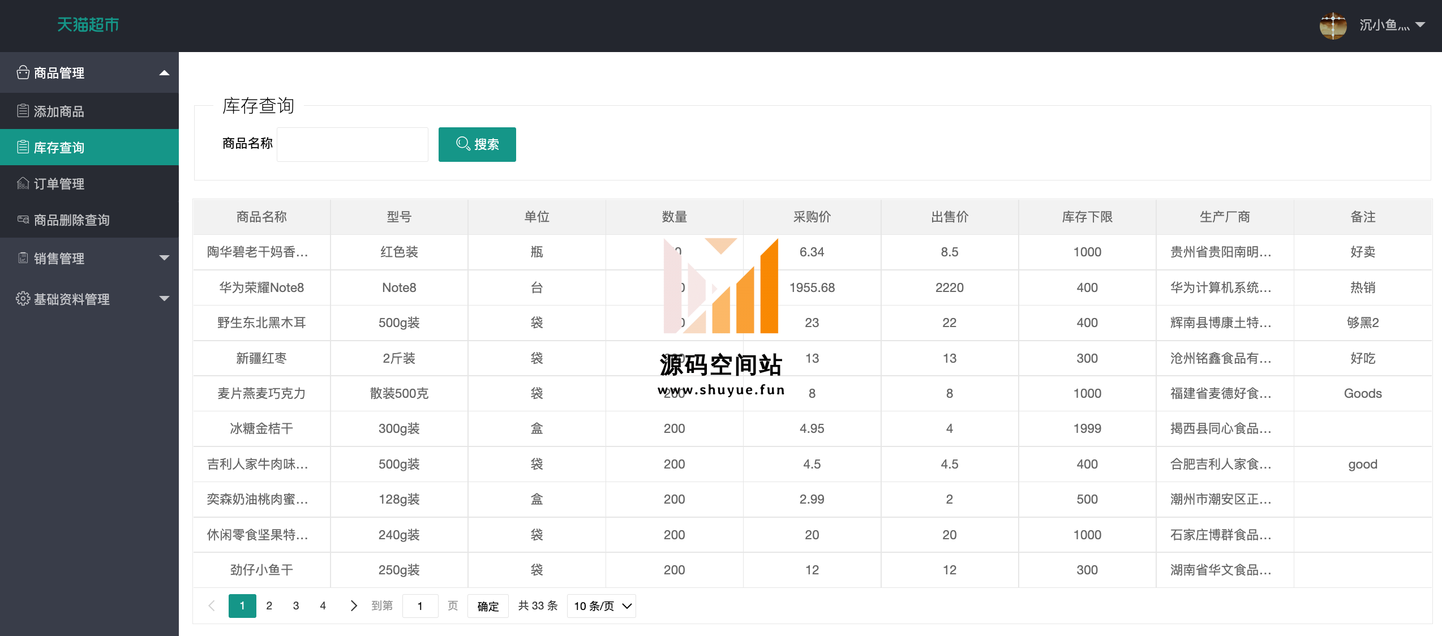This screenshot has width=1442, height=636.
Task: Click 单位 column header
Action: (x=537, y=217)
